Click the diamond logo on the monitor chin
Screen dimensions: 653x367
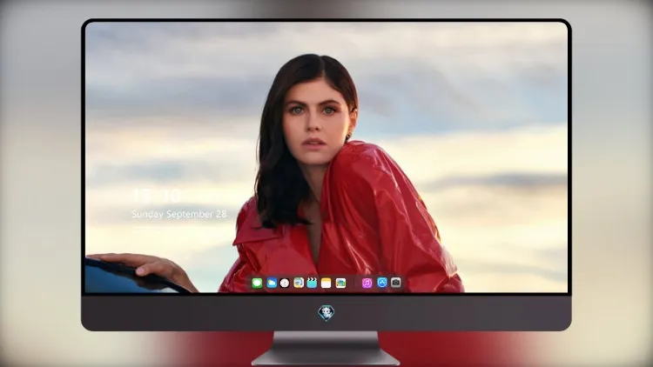[x=326, y=313]
